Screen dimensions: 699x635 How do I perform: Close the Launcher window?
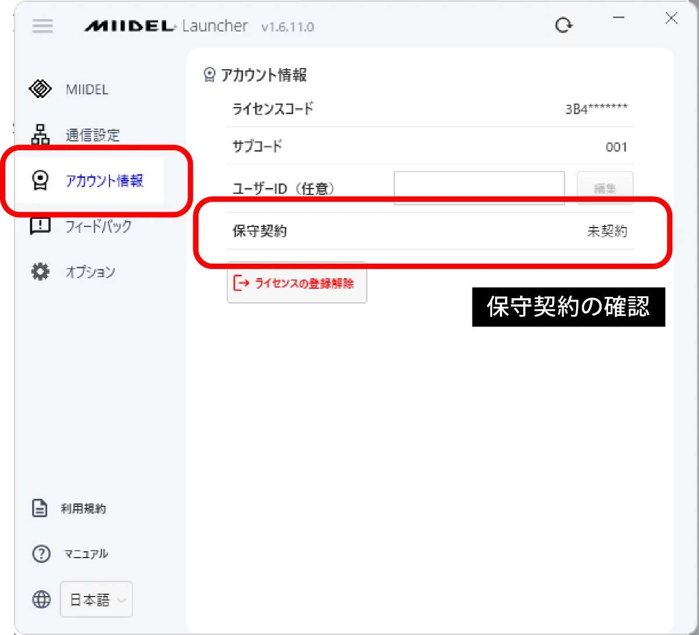tap(671, 18)
